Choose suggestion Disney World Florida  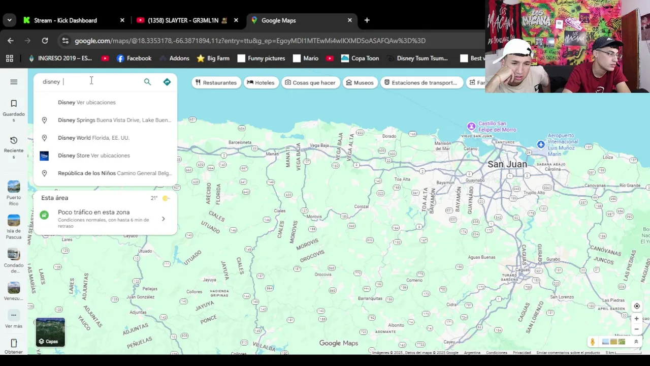coord(106,138)
